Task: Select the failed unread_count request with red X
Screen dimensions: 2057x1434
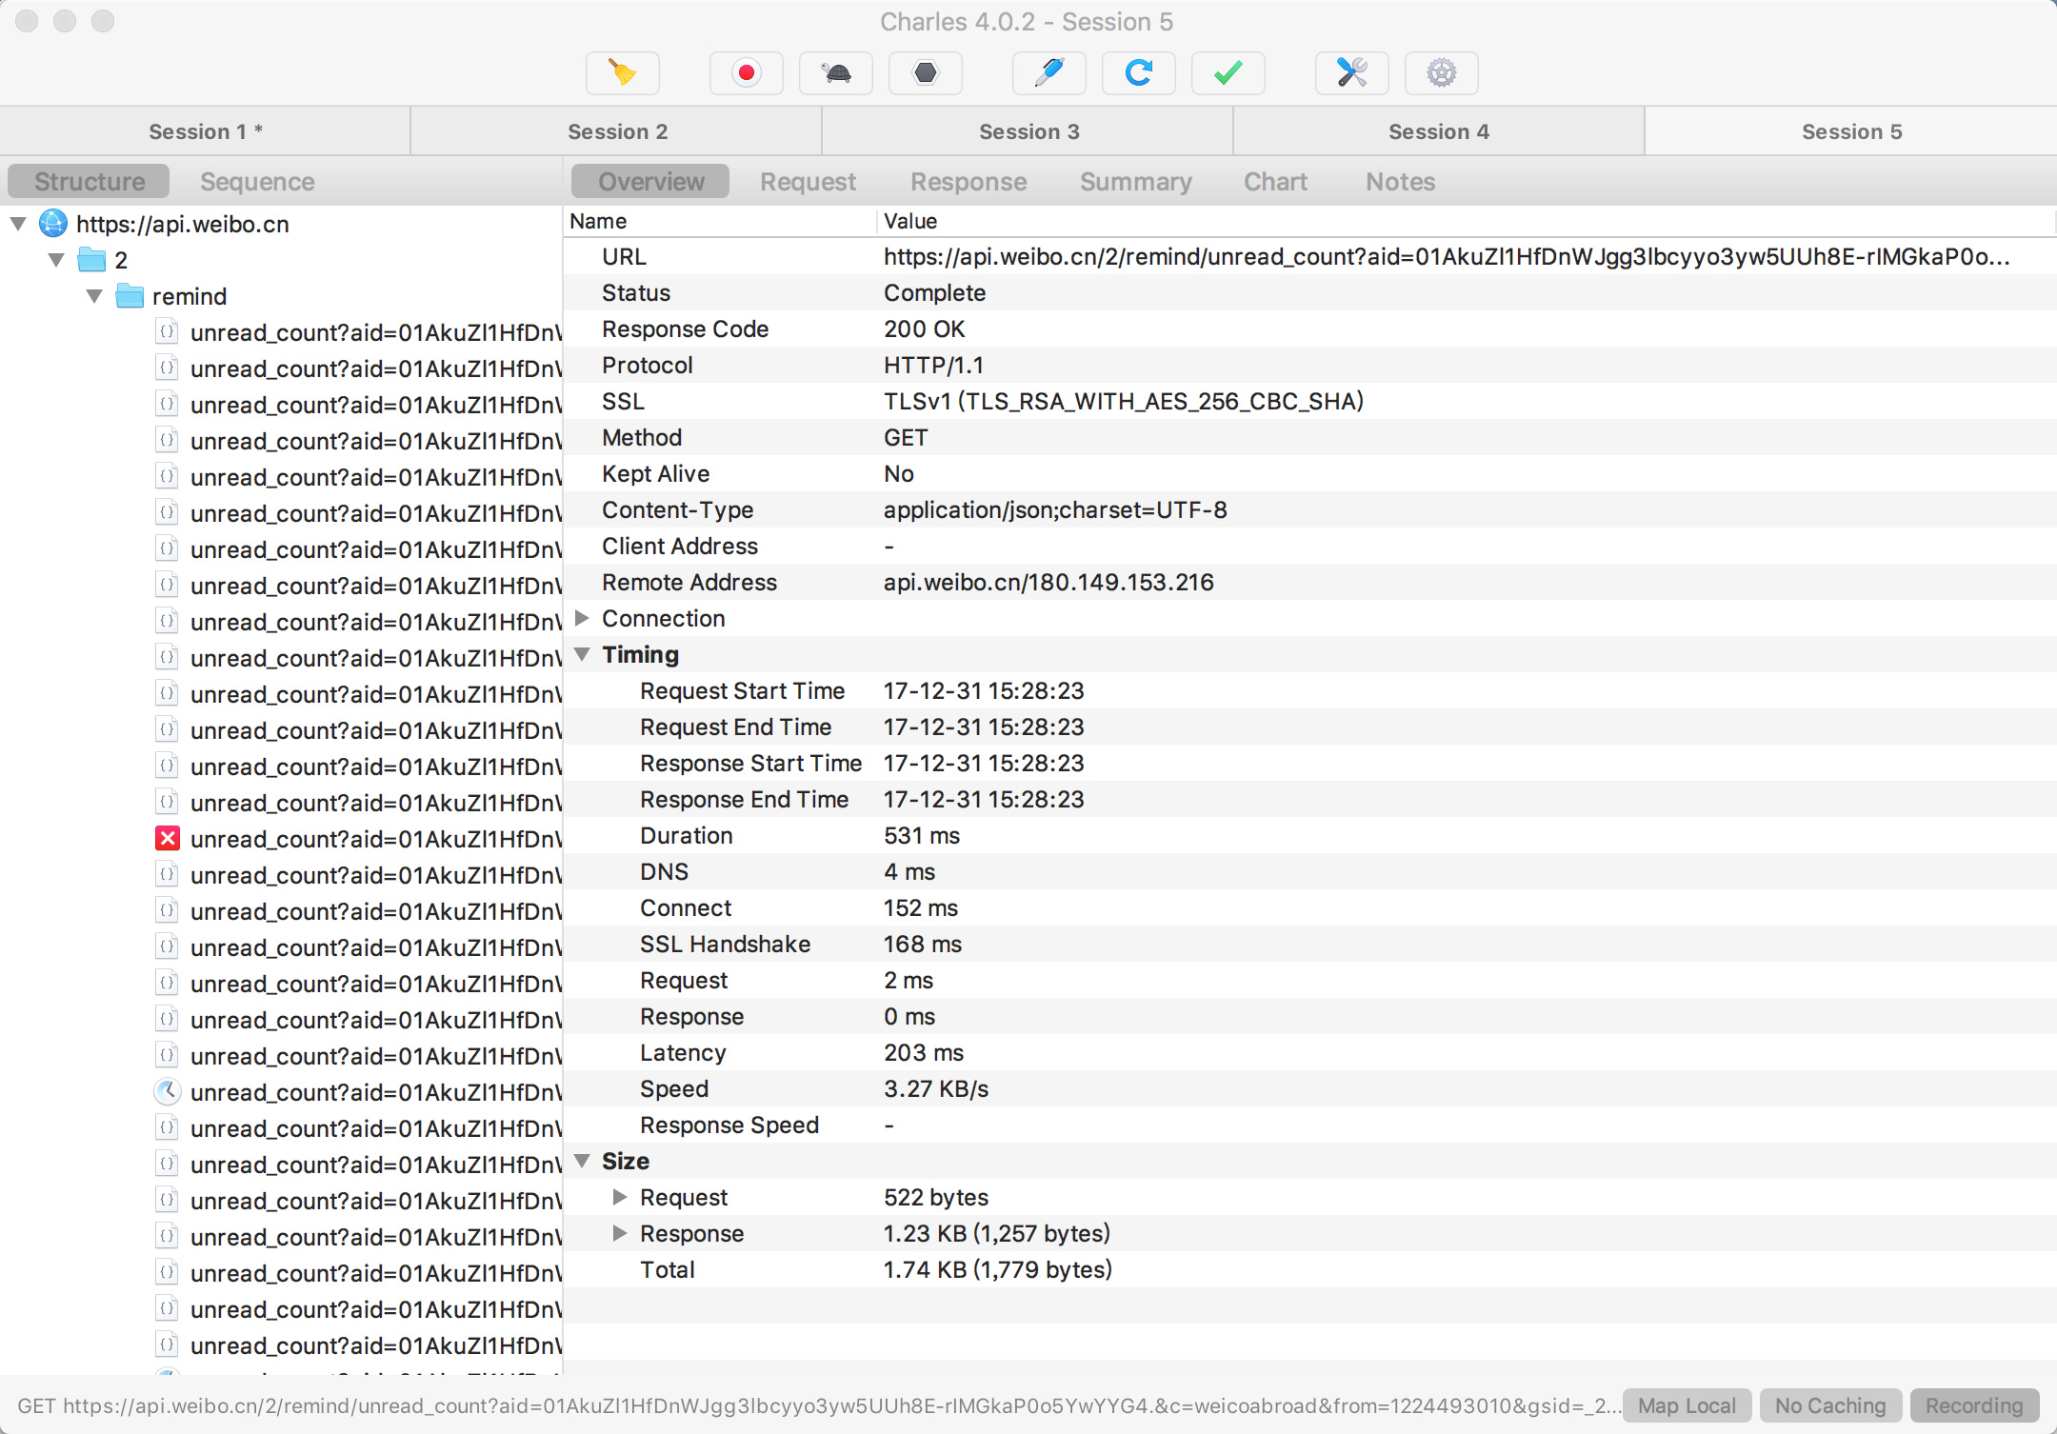Action: tap(374, 839)
